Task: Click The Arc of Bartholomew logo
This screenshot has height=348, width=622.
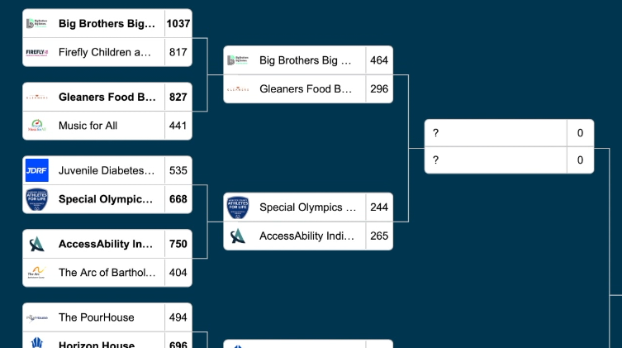Action: [x=37, y=273]
